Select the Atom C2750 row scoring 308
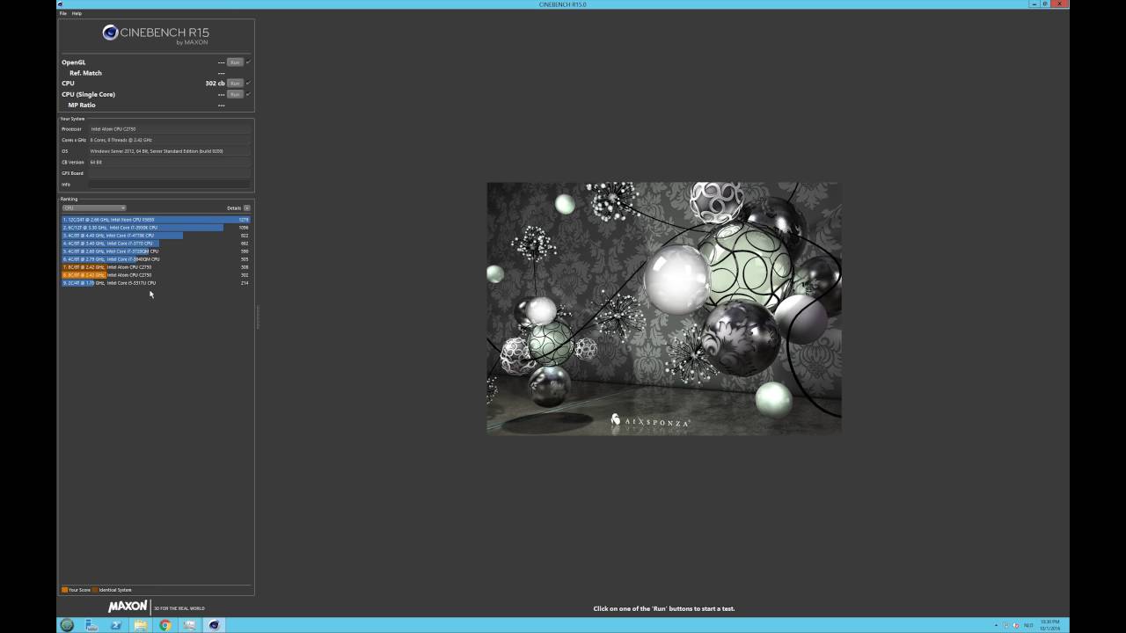The image size is (1126, 633). (x=156, y=267)
